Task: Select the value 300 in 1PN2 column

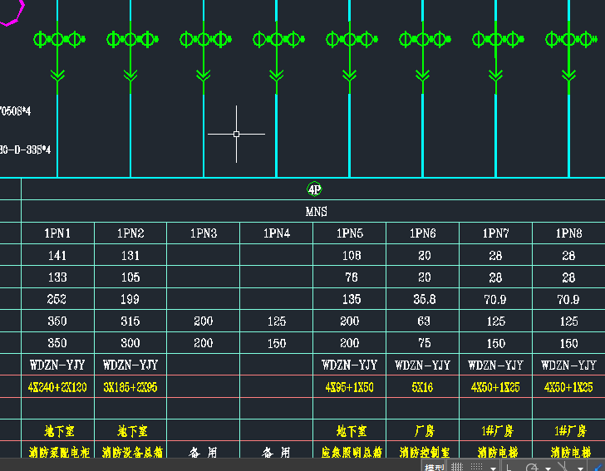Action: coord(130,343)
